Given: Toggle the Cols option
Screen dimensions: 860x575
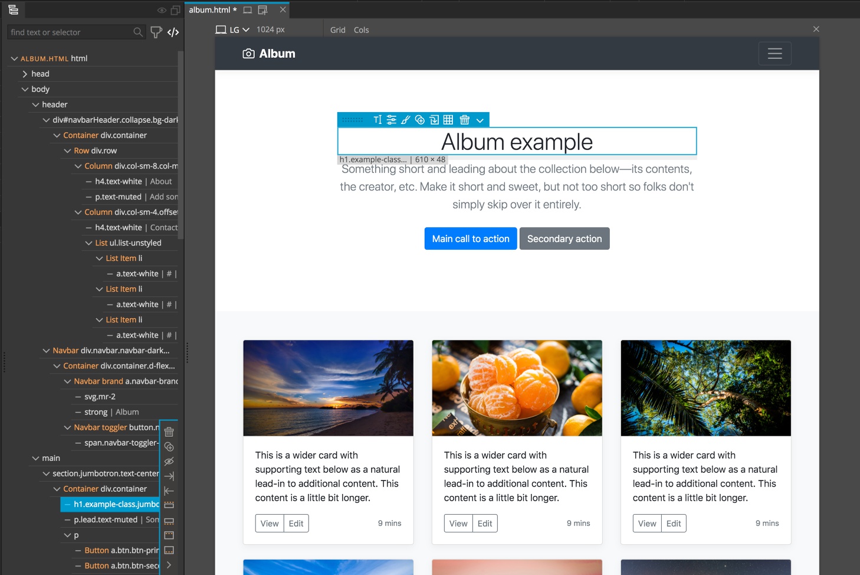Looking at the screenshot, I should pos(362,30).
